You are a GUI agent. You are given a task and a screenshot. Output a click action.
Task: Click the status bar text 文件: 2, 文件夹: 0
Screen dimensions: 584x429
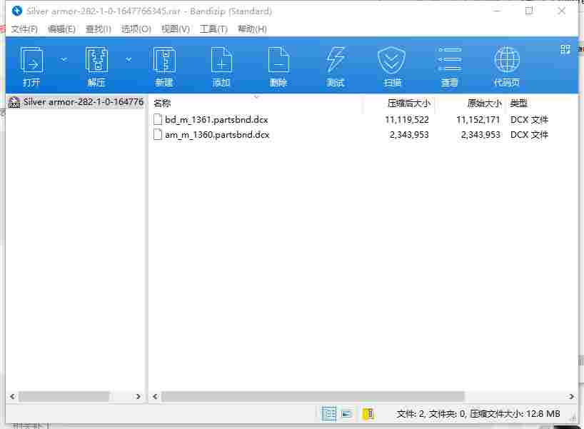coord(431,414)
